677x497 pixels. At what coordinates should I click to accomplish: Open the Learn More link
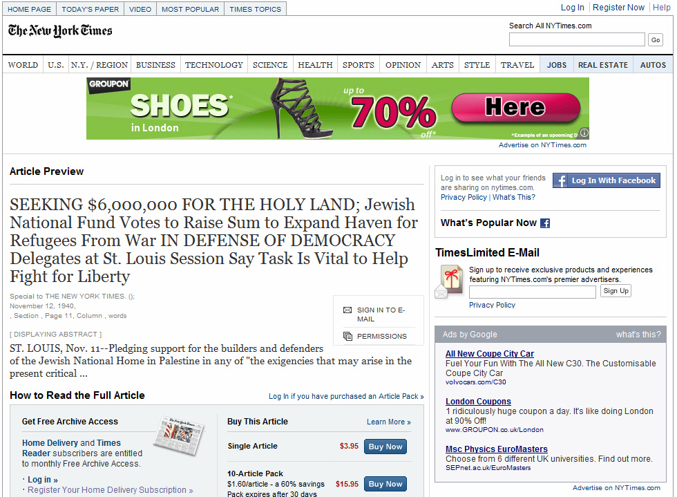click(x=388, y=422)
